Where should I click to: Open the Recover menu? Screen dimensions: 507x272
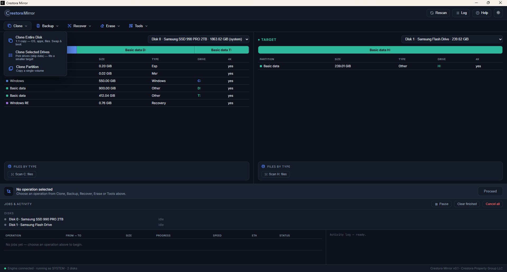pos(79,26)
